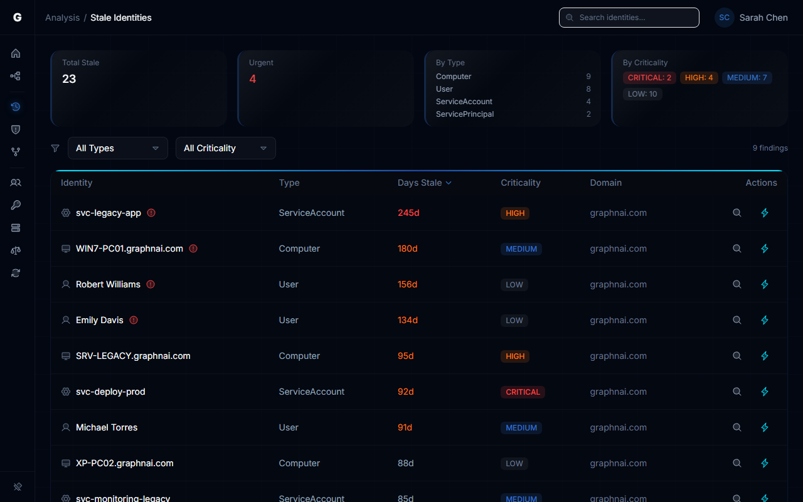Image resolution: width=803 pixels, height=502 pixels.
Task: Click the CRITICAL: 2 criticality badge
Action: (x=649, y=77)
